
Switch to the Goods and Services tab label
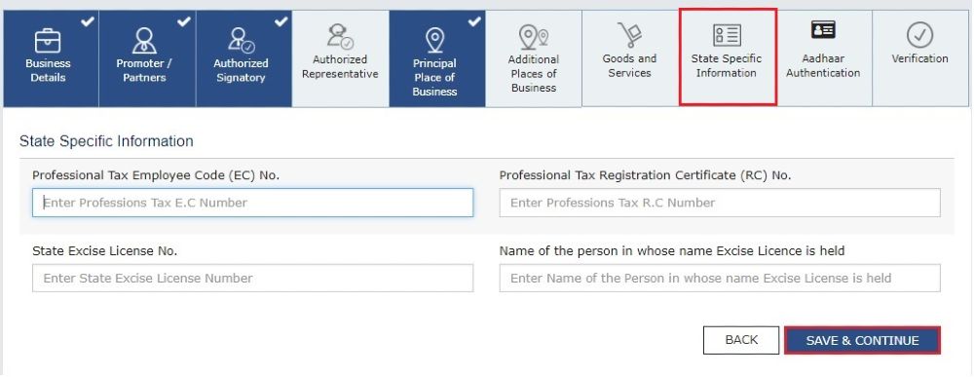629,66
